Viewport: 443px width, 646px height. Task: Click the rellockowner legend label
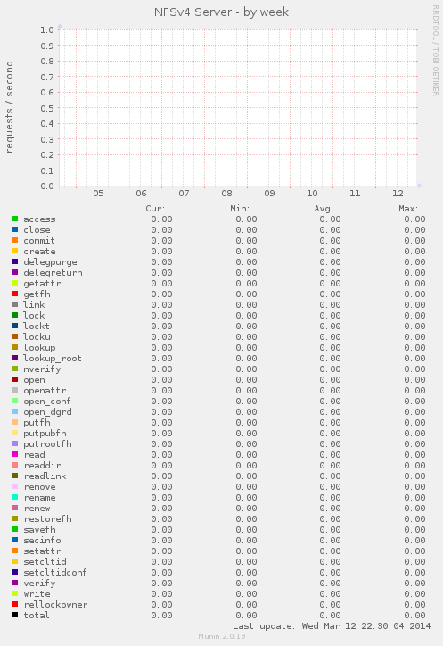coord(55,604)
